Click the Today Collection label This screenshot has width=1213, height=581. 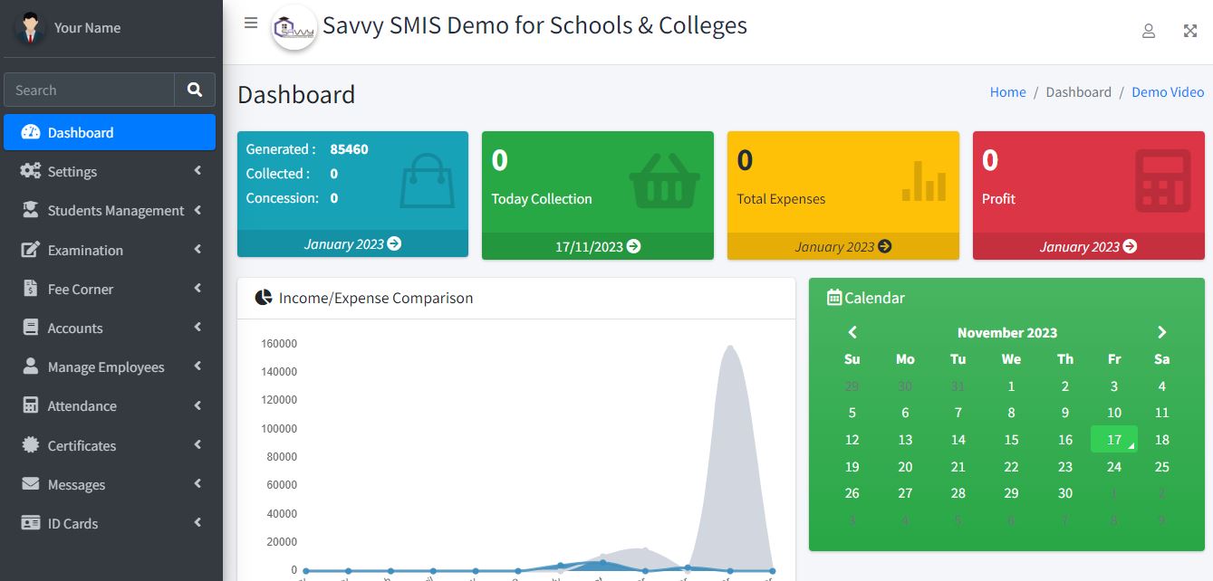click(542, 198)
